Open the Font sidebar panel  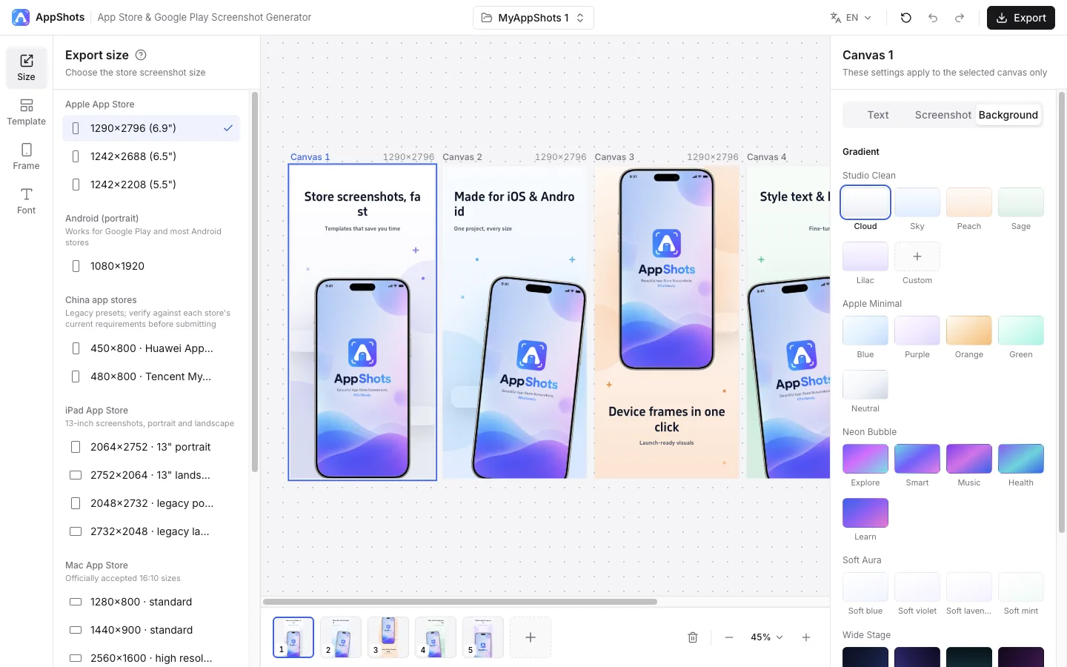[x=26, y=201]
